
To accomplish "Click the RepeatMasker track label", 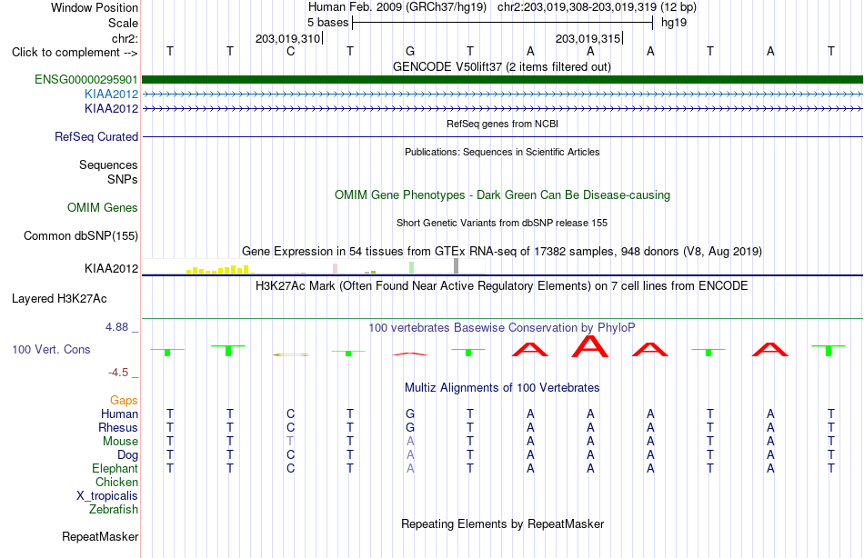I will click(100, 536).
